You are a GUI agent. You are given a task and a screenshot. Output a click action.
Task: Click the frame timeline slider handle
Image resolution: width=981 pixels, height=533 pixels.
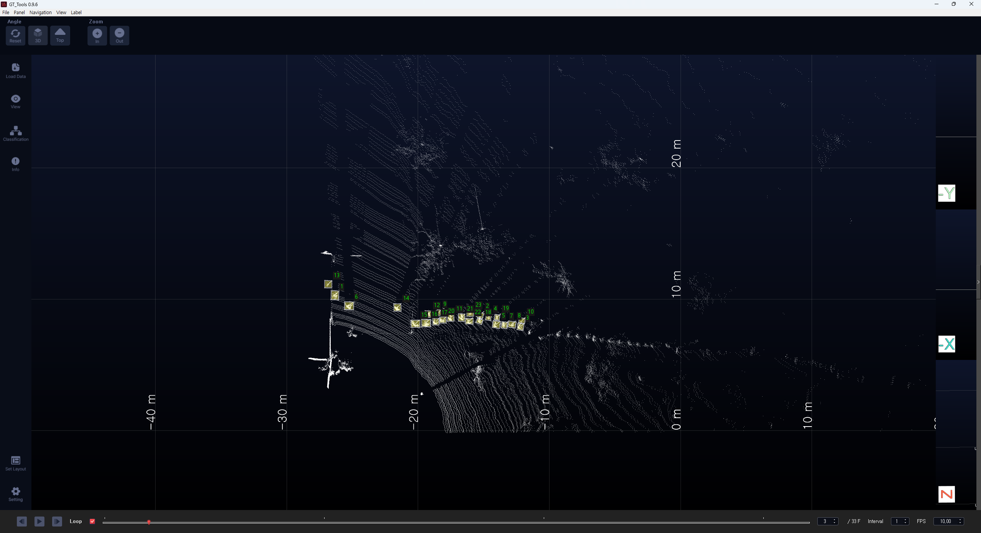pos(149,522)
